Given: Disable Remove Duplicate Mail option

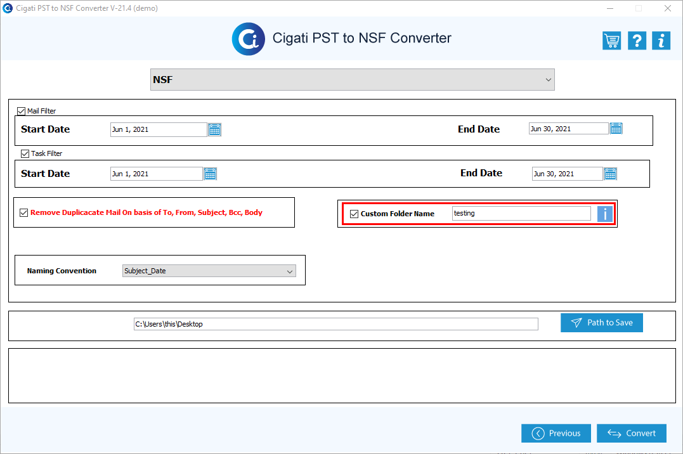Looking at the screenshot, I should click(x=24, y=212).
